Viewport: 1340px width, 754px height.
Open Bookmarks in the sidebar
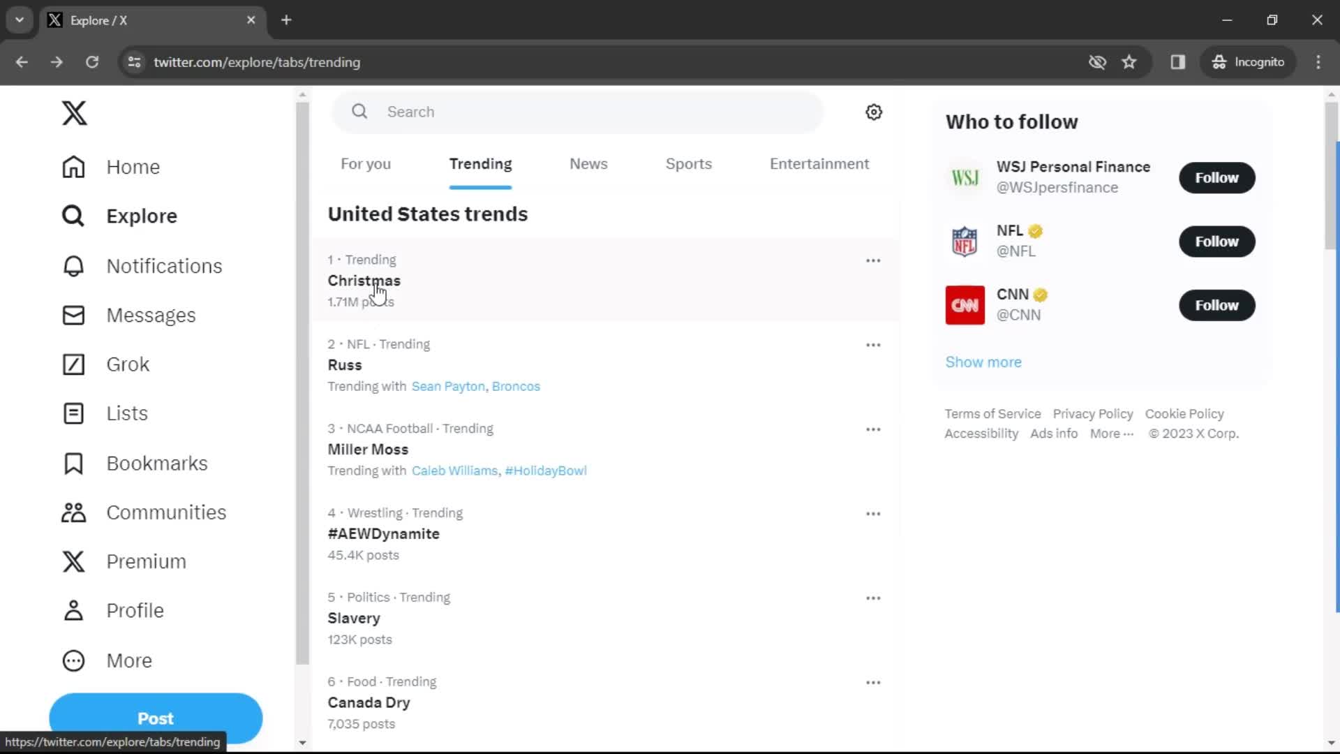(135, 464)
